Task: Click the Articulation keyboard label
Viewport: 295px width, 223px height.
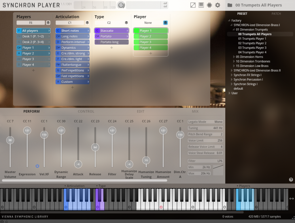Action: point(75,186)
